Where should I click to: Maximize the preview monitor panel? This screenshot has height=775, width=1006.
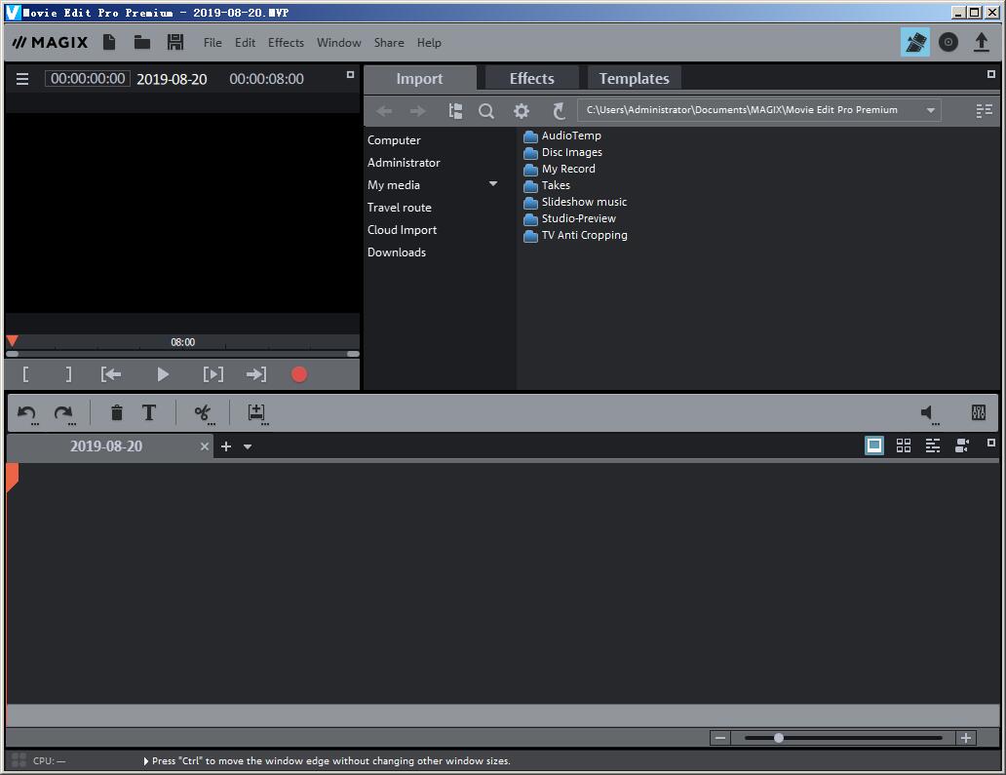(x=350, y=74)
